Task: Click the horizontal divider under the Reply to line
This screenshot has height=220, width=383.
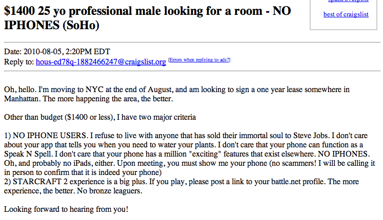Action: pos(192,71)
